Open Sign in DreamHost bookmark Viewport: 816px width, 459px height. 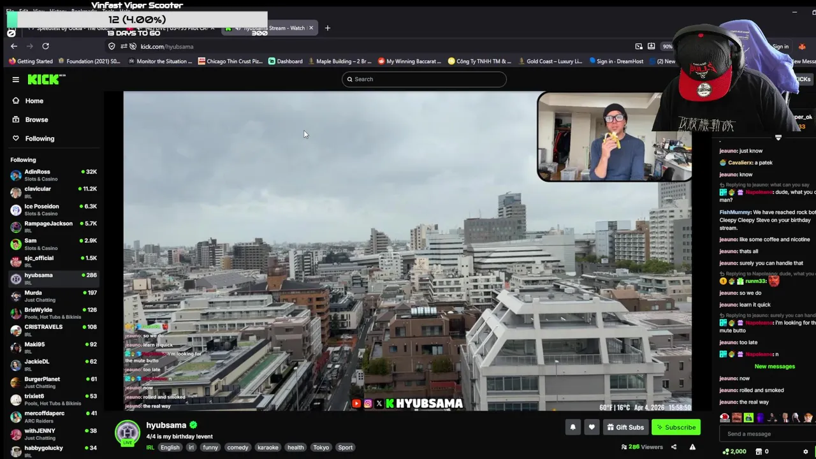[x=616, y=61]
